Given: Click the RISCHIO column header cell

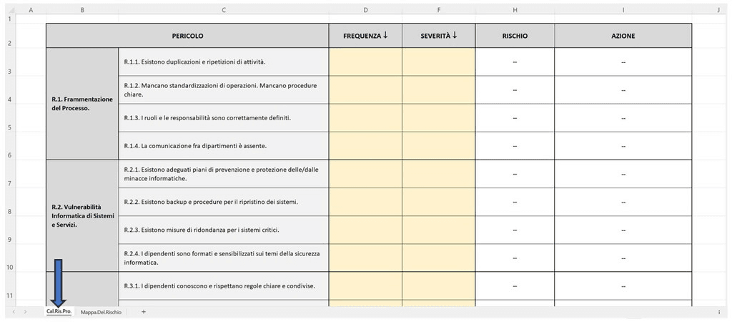Looking at the screenshot, I should (515, 36).
